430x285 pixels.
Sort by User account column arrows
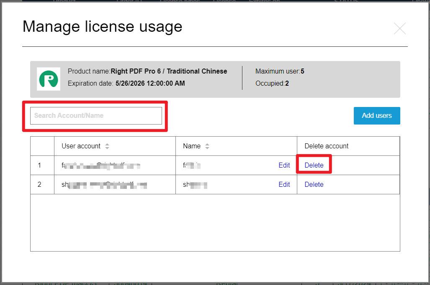[107, 146]
